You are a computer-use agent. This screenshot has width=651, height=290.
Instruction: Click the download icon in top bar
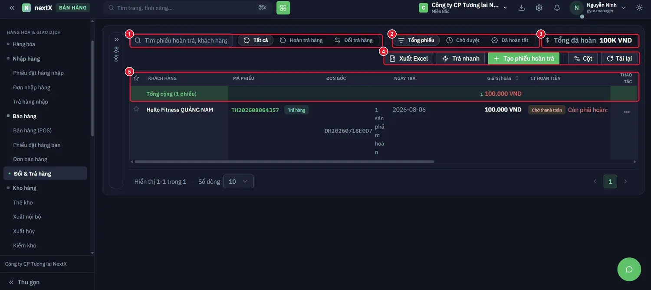522,8
